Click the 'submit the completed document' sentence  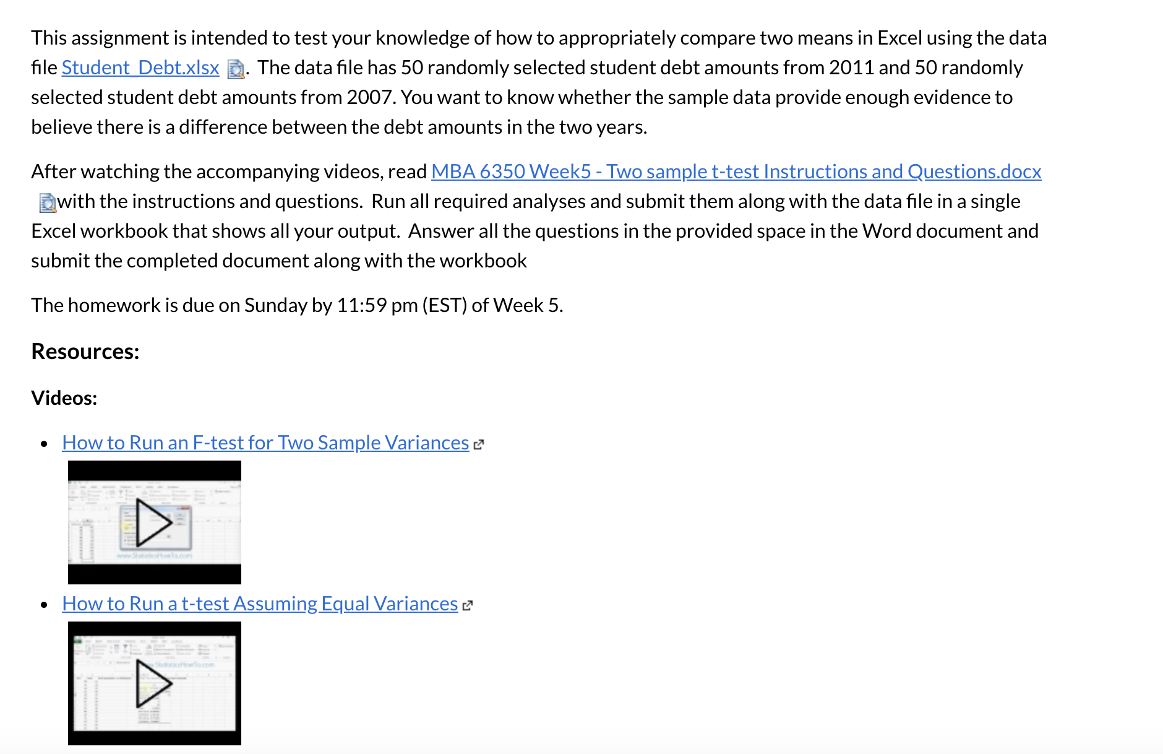(x=279, y=261)
